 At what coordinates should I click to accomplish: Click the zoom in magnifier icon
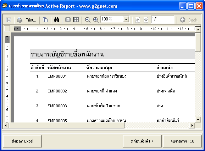[96, 20]
